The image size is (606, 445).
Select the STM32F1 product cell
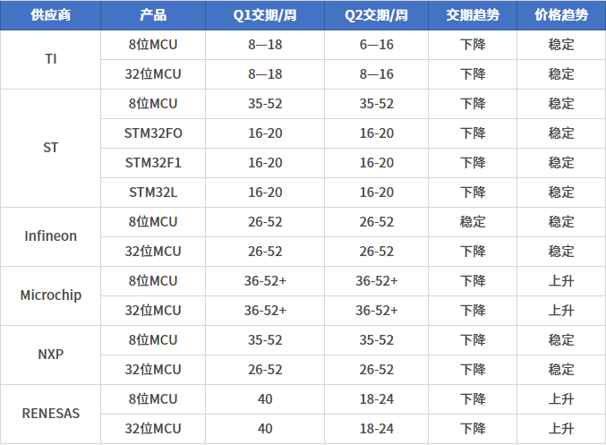[x=153, y=163]
